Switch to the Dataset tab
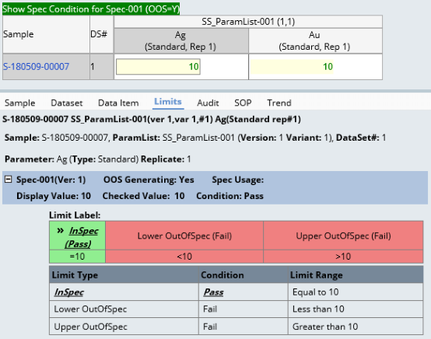This screenshot has width=431, height=339. (x=67, y=103)
